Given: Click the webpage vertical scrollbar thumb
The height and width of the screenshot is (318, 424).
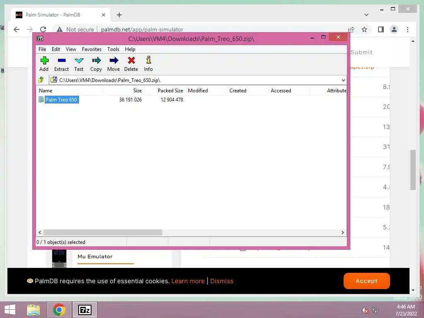Looking at the screenshot, I should [413, 170].
